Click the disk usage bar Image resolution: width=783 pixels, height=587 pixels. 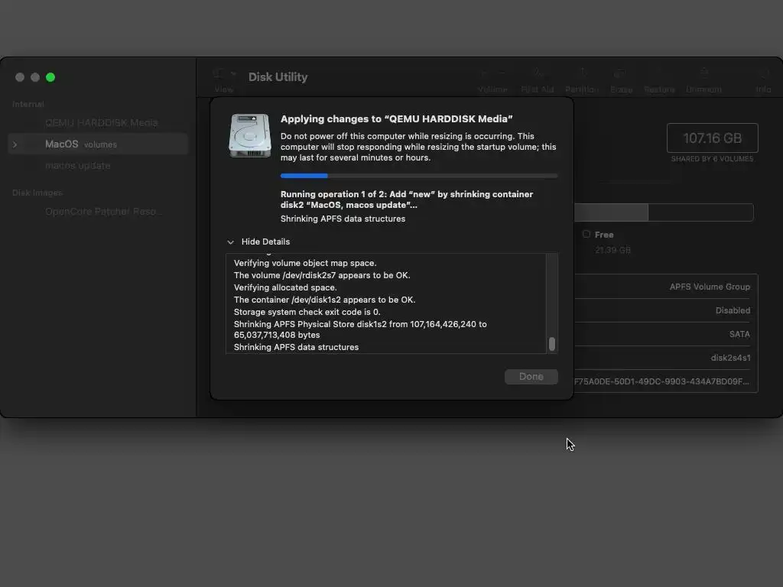(x=664, y=212)
